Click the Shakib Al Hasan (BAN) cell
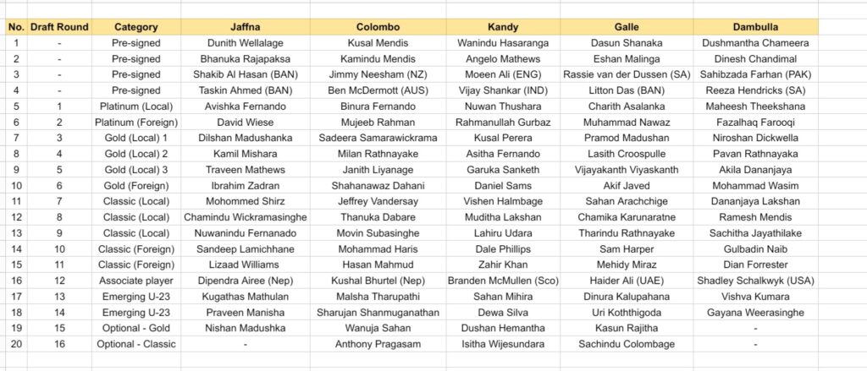 (246, 74)
